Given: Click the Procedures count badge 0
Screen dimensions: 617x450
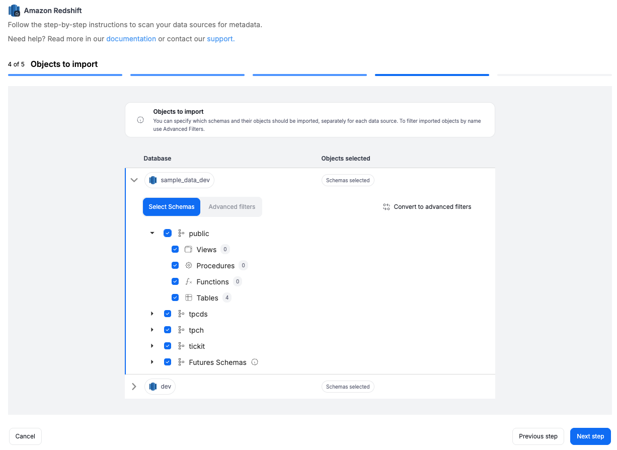Looking at the screenshot, I should [x=243, y=265].
